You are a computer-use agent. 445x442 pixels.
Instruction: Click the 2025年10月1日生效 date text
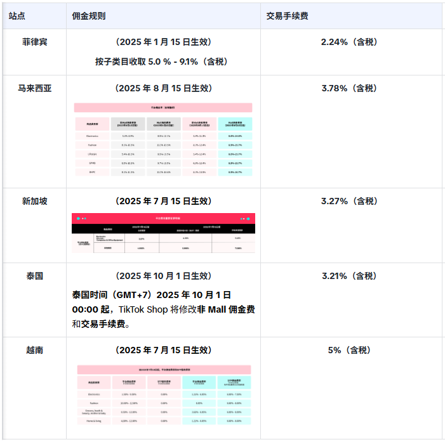[163, 276]
